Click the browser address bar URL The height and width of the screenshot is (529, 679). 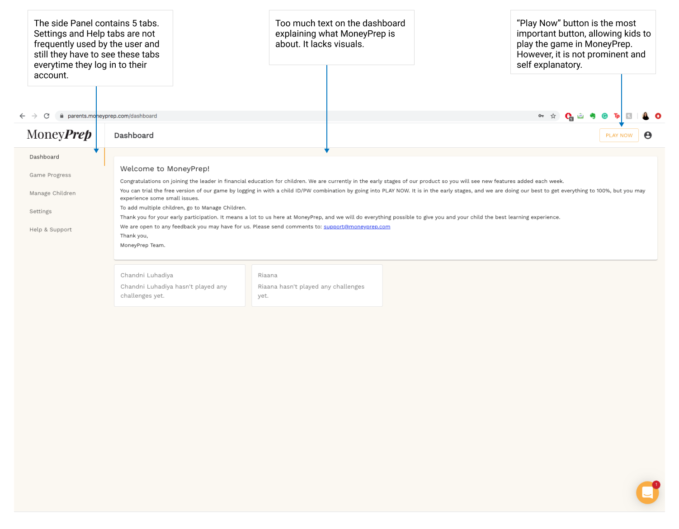pos(112,116)
